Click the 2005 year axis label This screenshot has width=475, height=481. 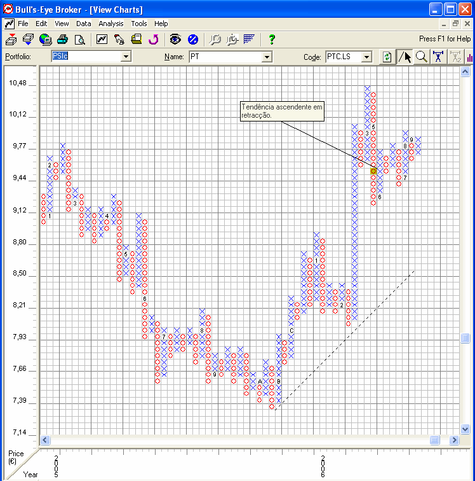pyautogui.click(x=57, y=466)
